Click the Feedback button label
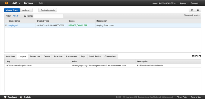 [12, 97]
